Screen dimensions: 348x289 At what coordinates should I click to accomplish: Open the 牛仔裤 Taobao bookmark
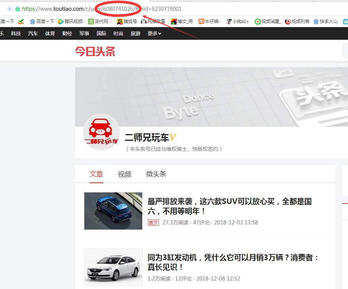pyautogui.click(x=209, y=22)
